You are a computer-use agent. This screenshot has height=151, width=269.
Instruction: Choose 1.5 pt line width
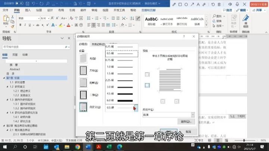121,73
